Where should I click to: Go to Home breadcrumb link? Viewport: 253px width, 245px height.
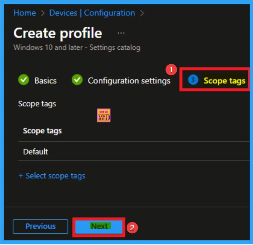(x=25, y=13)
